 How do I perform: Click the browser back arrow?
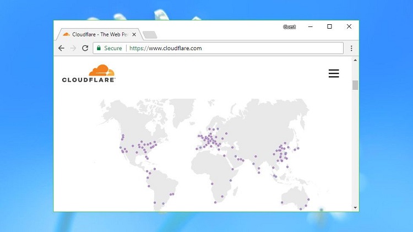coord(61,48)
